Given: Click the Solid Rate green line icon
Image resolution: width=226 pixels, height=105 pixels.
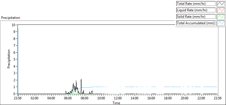Looking at the screenshot, I should click(221, 17).
